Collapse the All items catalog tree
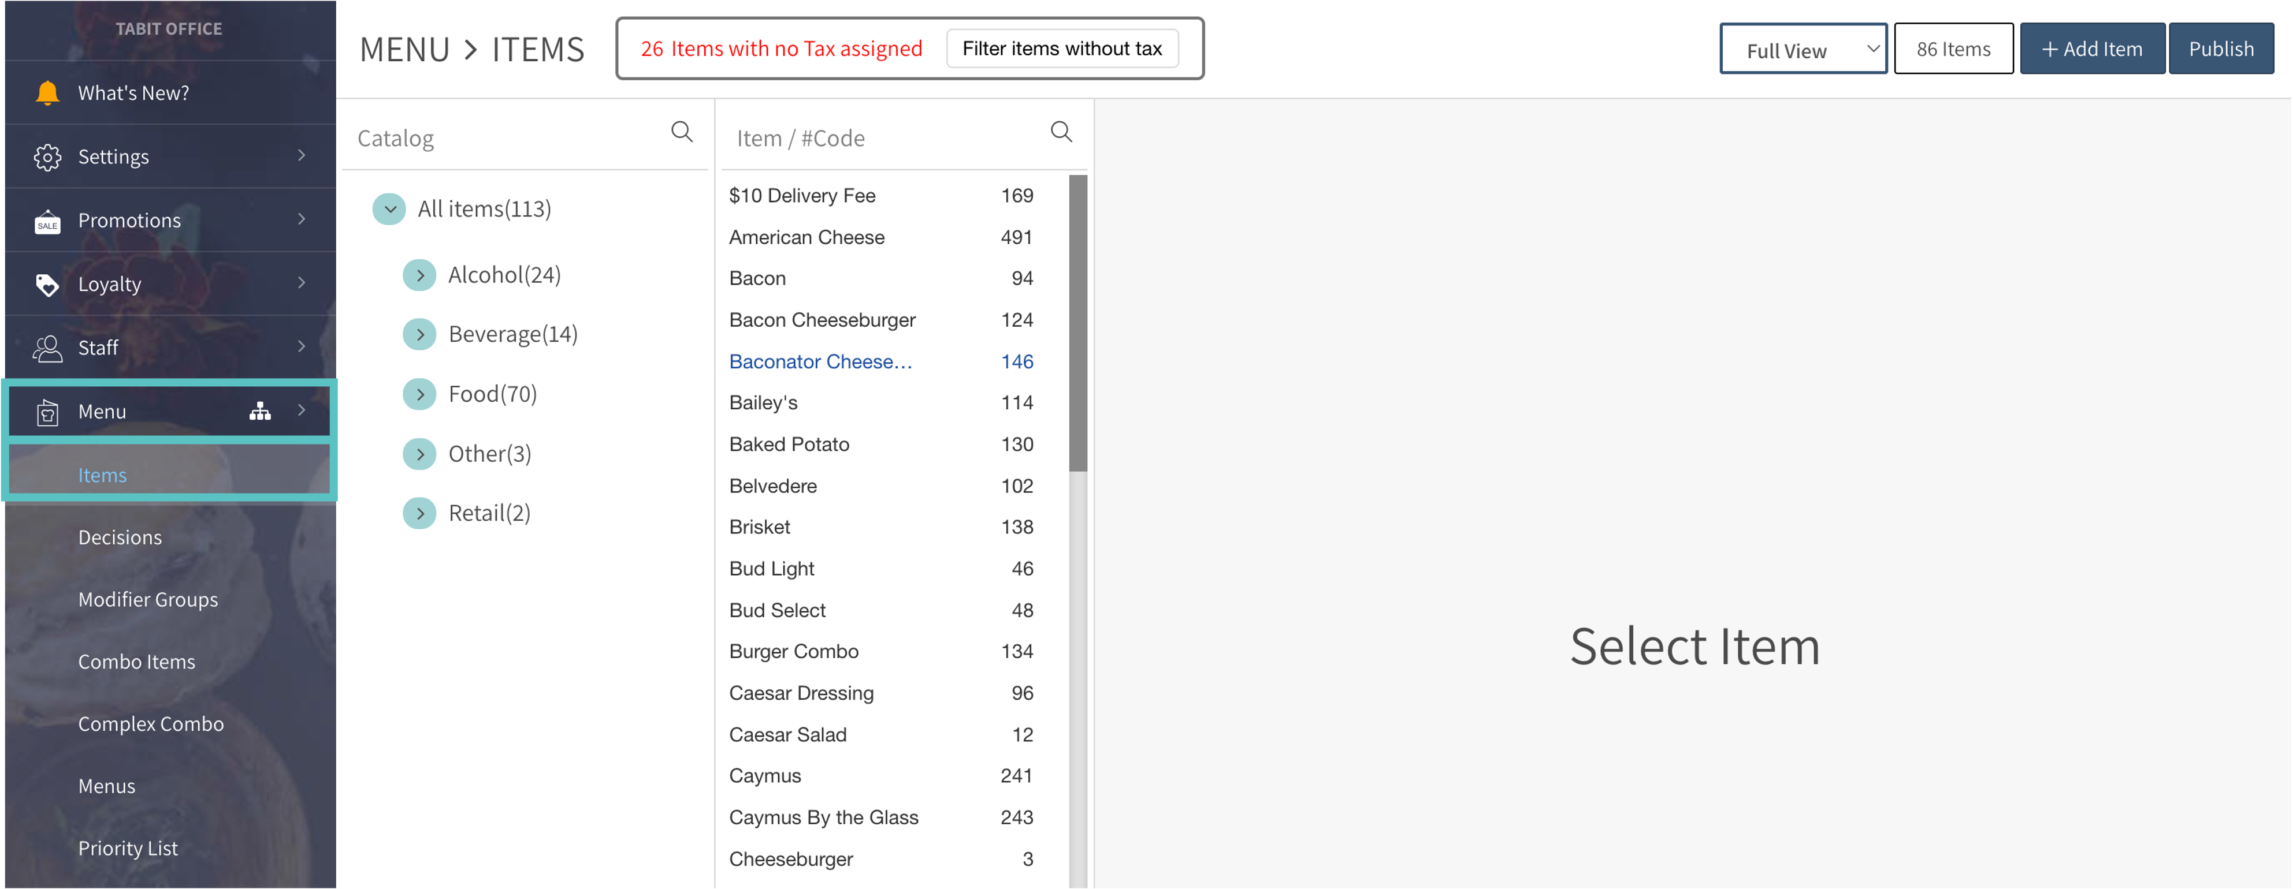 pyautogui.click(x=389, y=209)
